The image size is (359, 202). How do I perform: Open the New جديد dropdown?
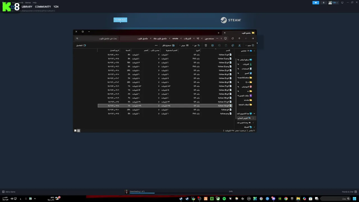(250, 45)
